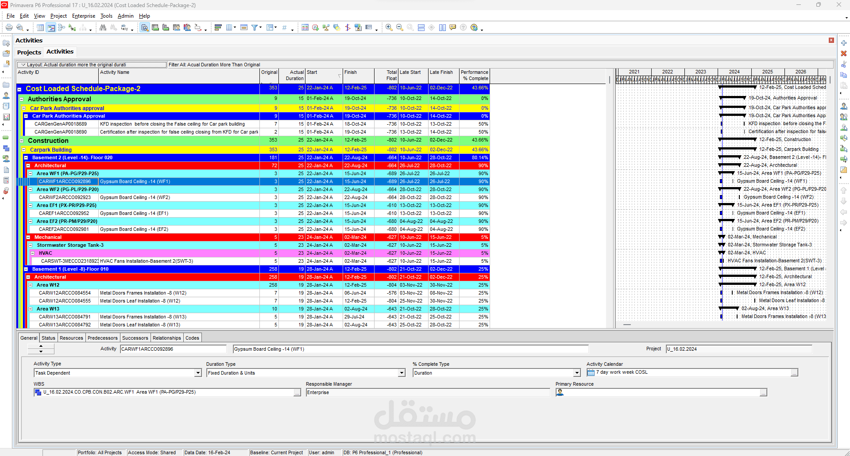The width and height of the screenshot is (850, 456).
Task: Click the Schedule clock icon
Action: tap(315, 27)
